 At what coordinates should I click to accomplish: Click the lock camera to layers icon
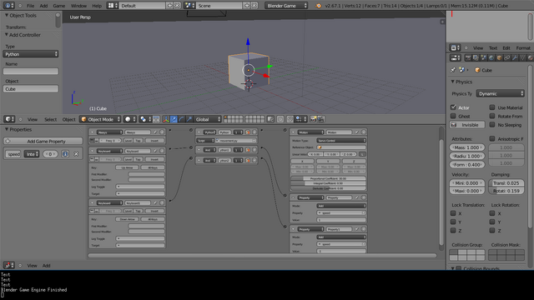click(x=270, y=119)
